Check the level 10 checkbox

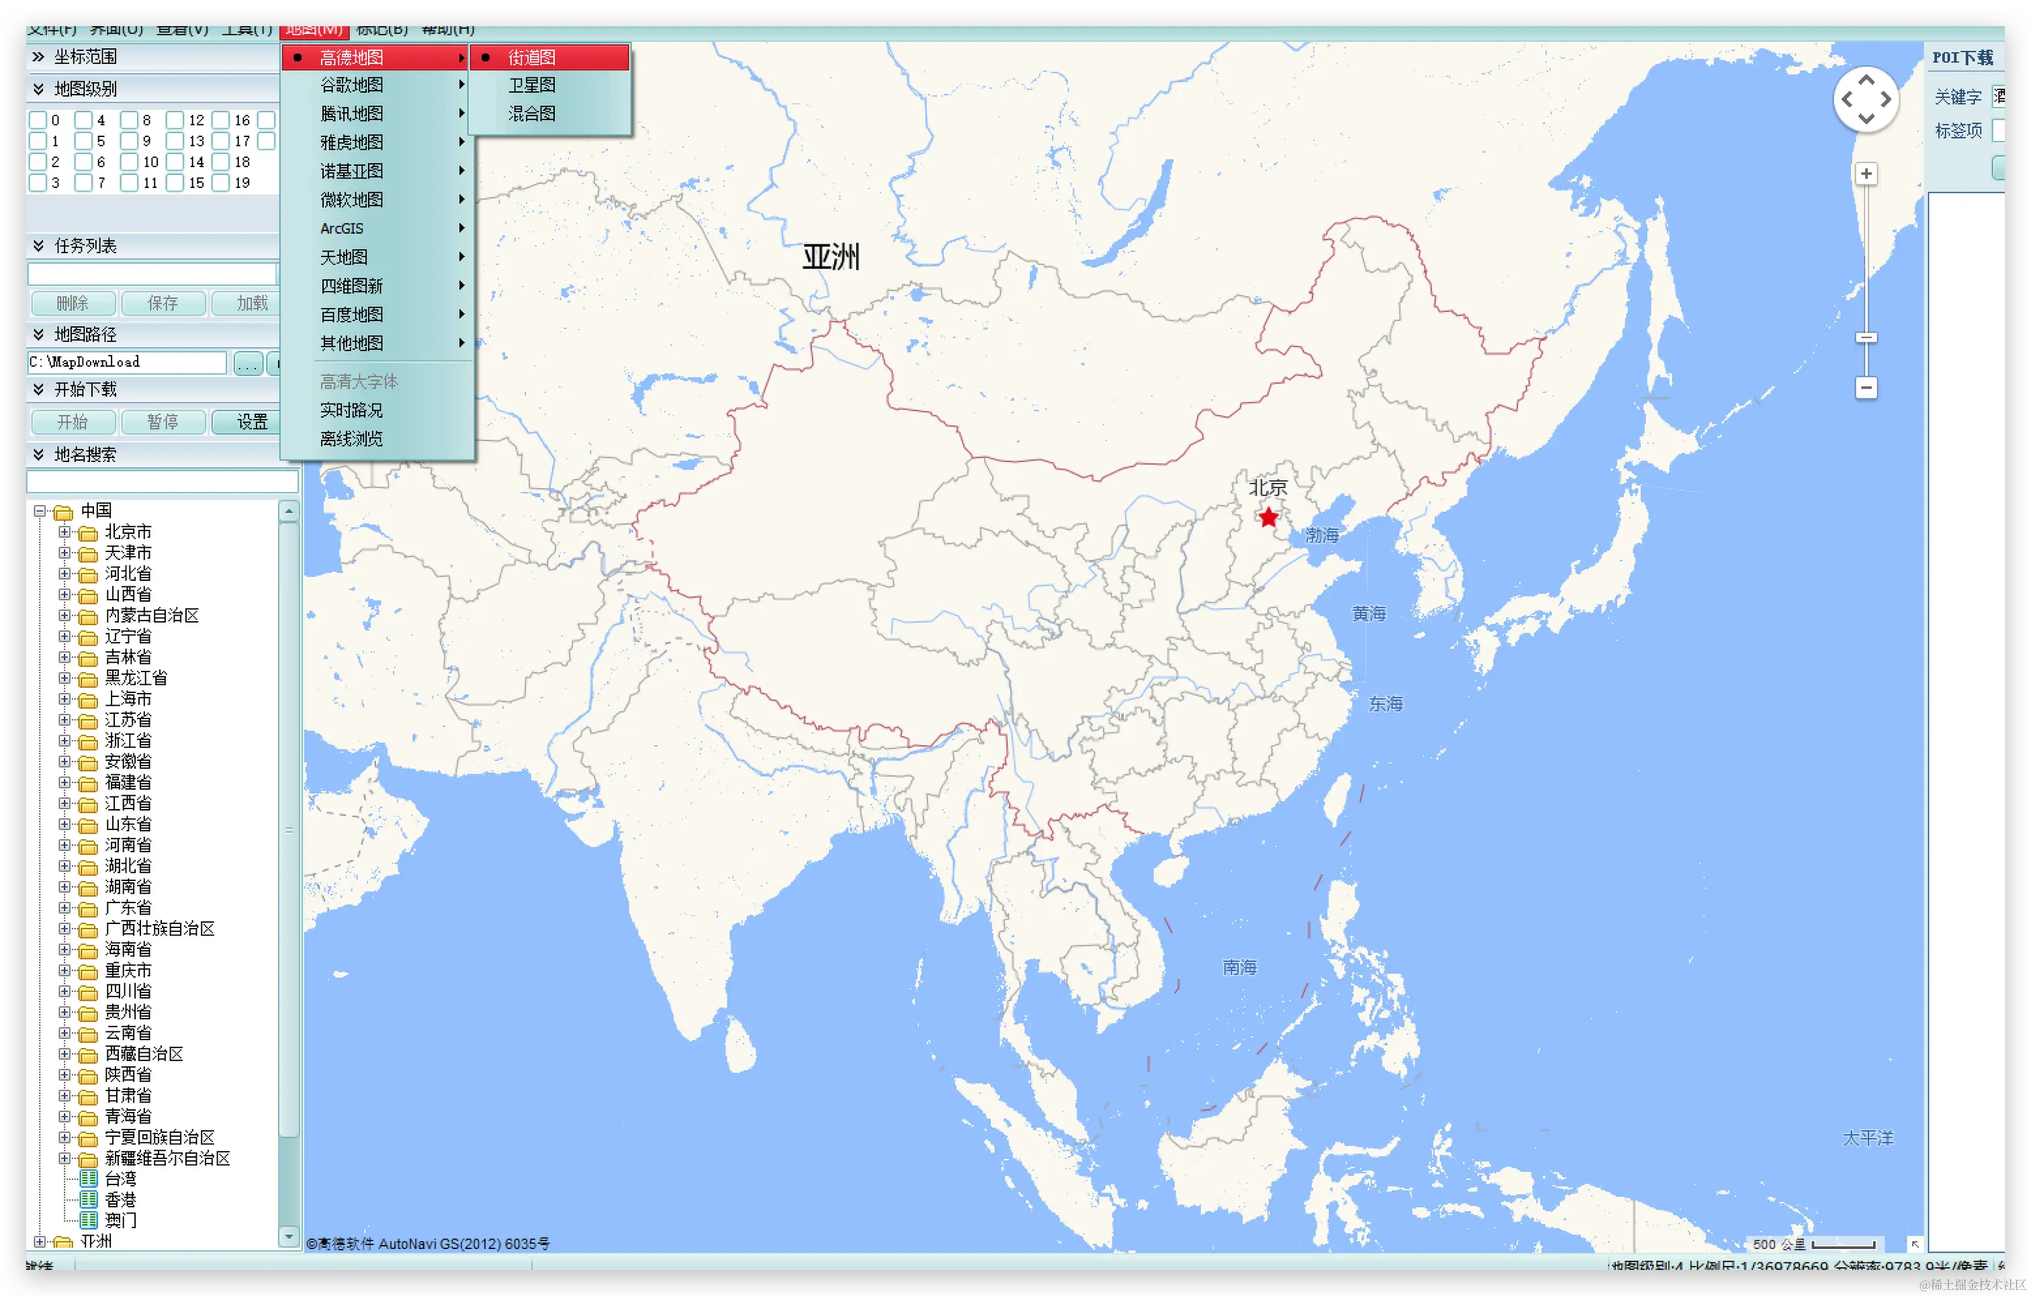(129, 162)
